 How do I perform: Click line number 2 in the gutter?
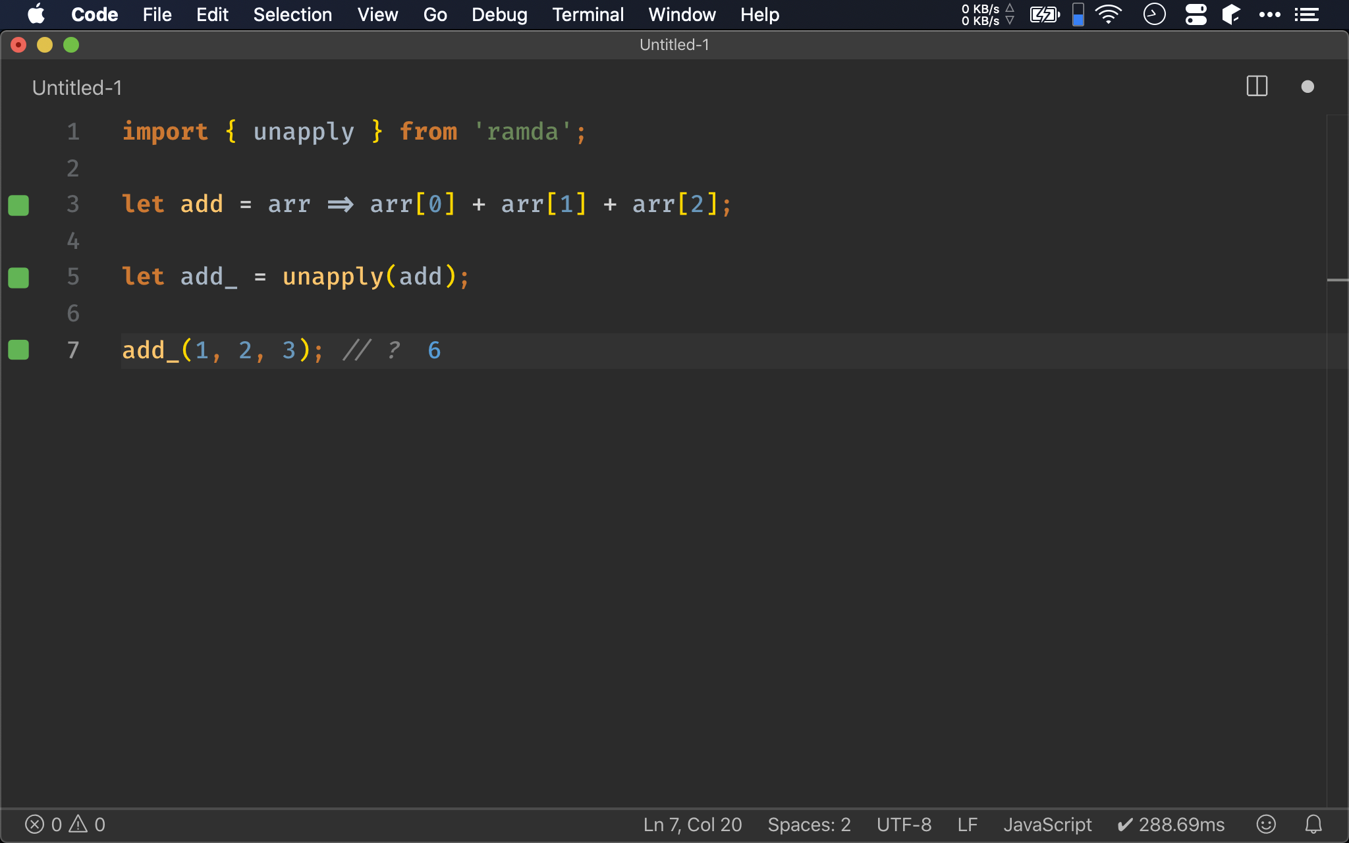point(73,169)
